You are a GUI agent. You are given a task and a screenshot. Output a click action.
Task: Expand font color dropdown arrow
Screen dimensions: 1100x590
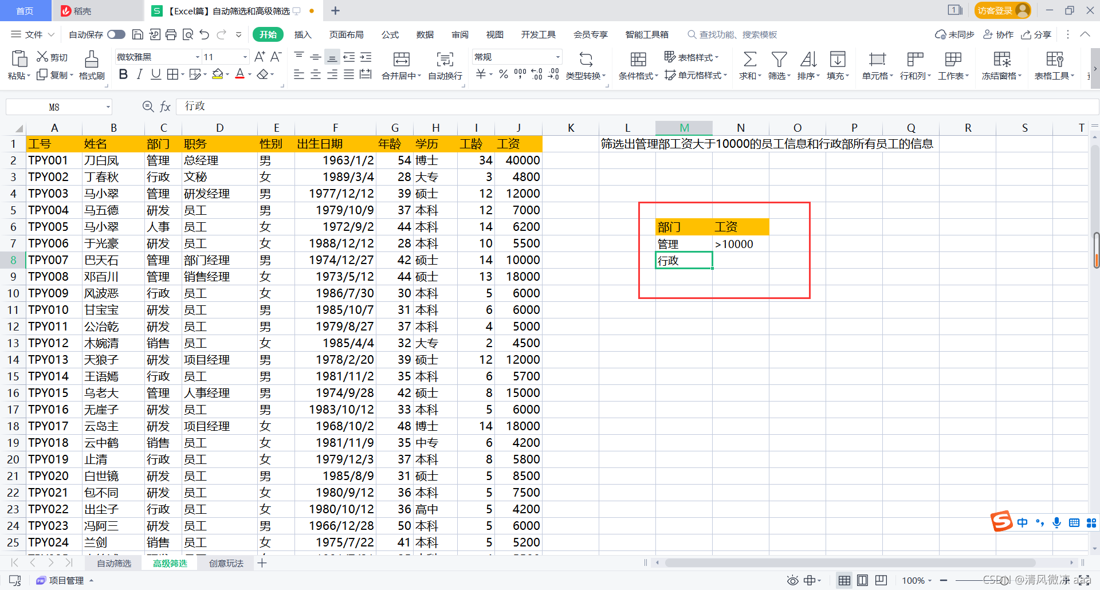(x=250, y=74)
